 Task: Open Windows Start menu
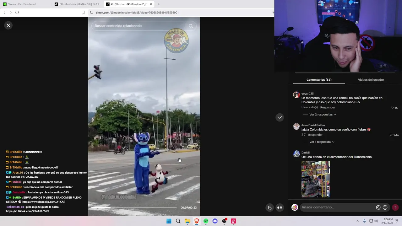pos(169,221)
